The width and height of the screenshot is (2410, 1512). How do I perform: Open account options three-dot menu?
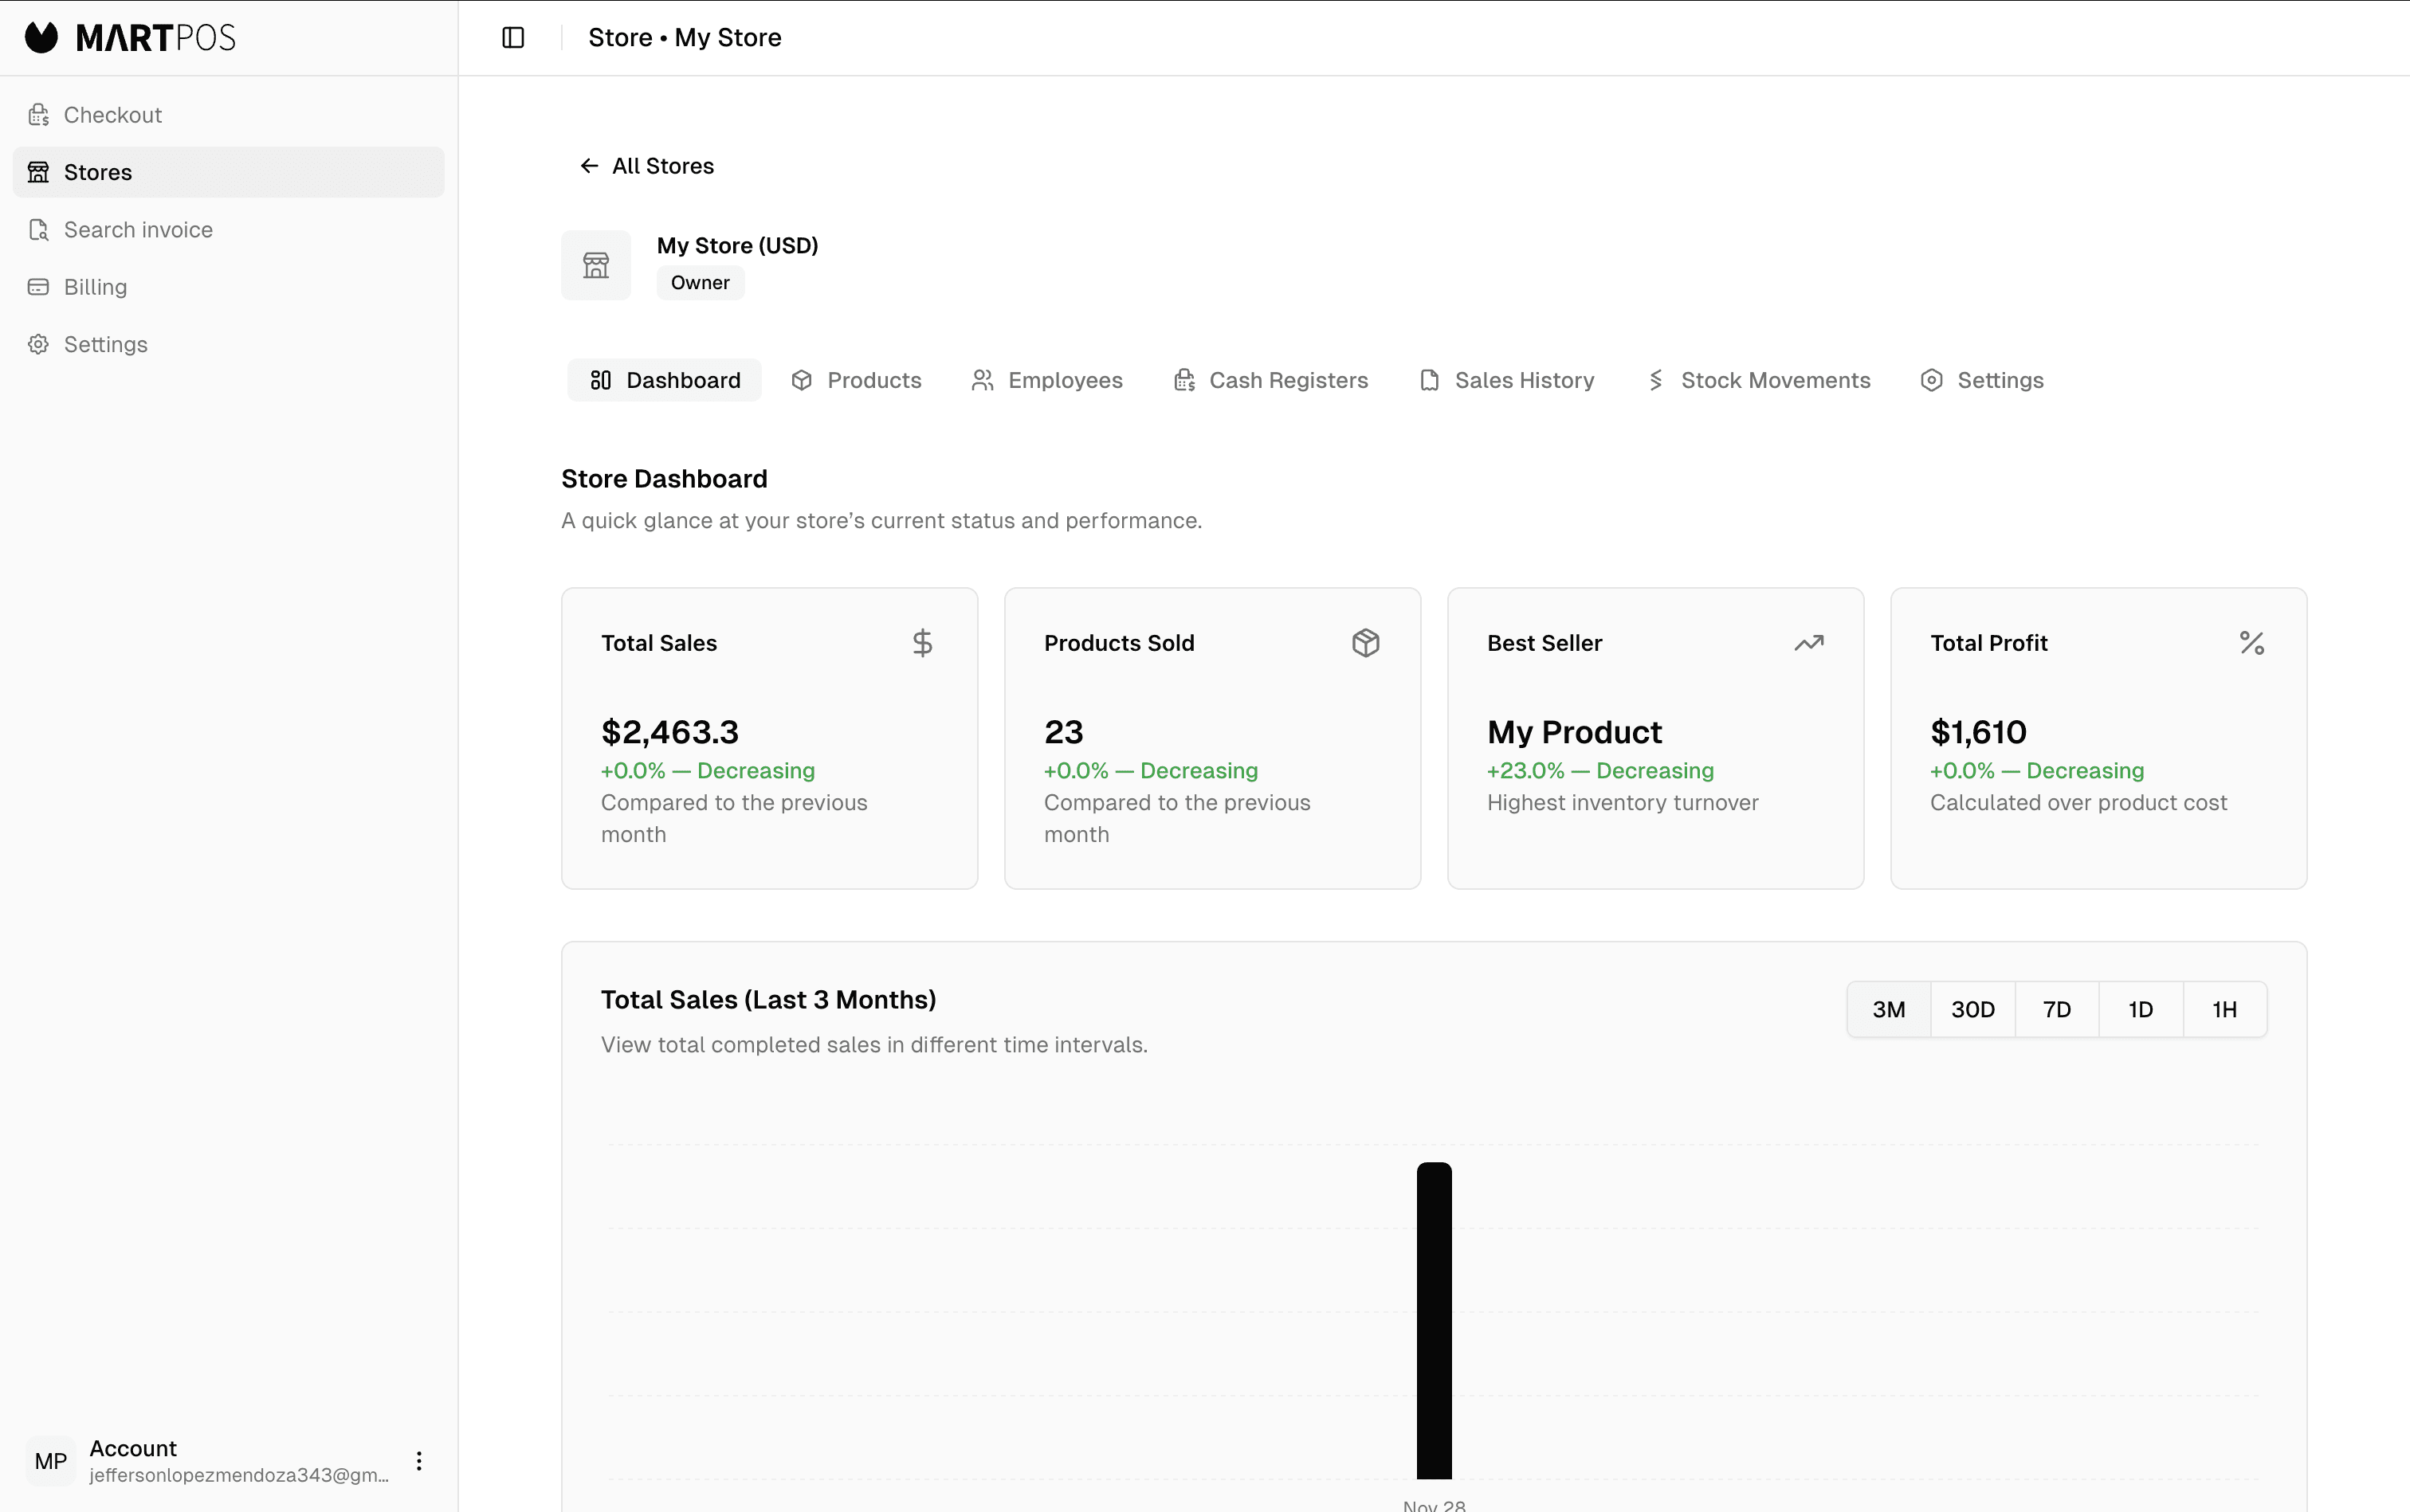point(419,1461)
